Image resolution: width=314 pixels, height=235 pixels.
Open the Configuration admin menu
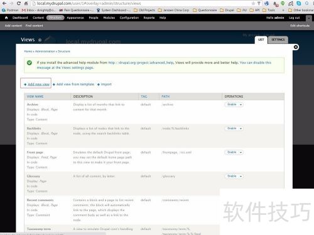(x=129, y=18)
